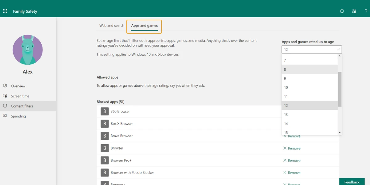Remove Browser Pro+ from blocked apps
The height and width of the screenshot is (185, 370).
292,160
